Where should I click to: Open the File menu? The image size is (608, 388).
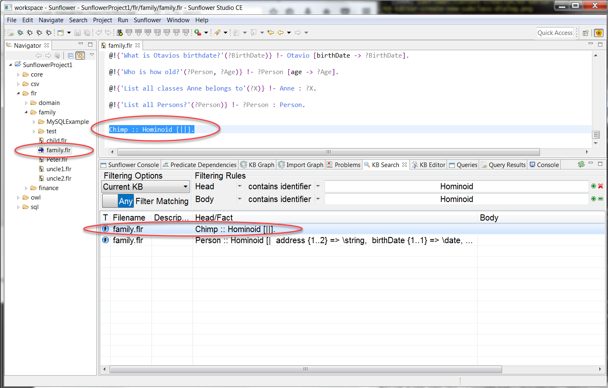[x=12, y=20]
